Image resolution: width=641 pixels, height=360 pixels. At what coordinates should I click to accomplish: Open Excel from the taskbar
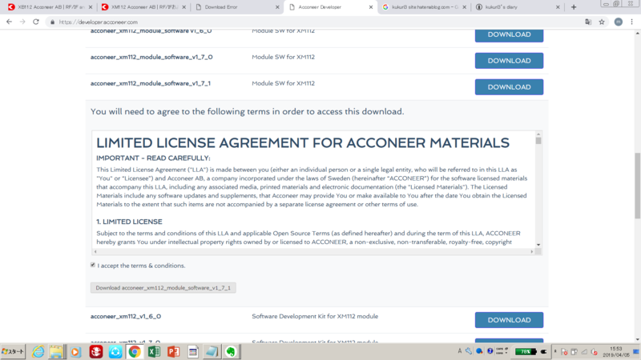click(154, 351)
